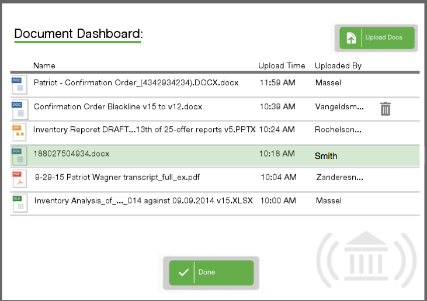Click the DOC icon for Patriot Confirmation Order
This screenshot has width=427, height=301.
coord(19,85)
